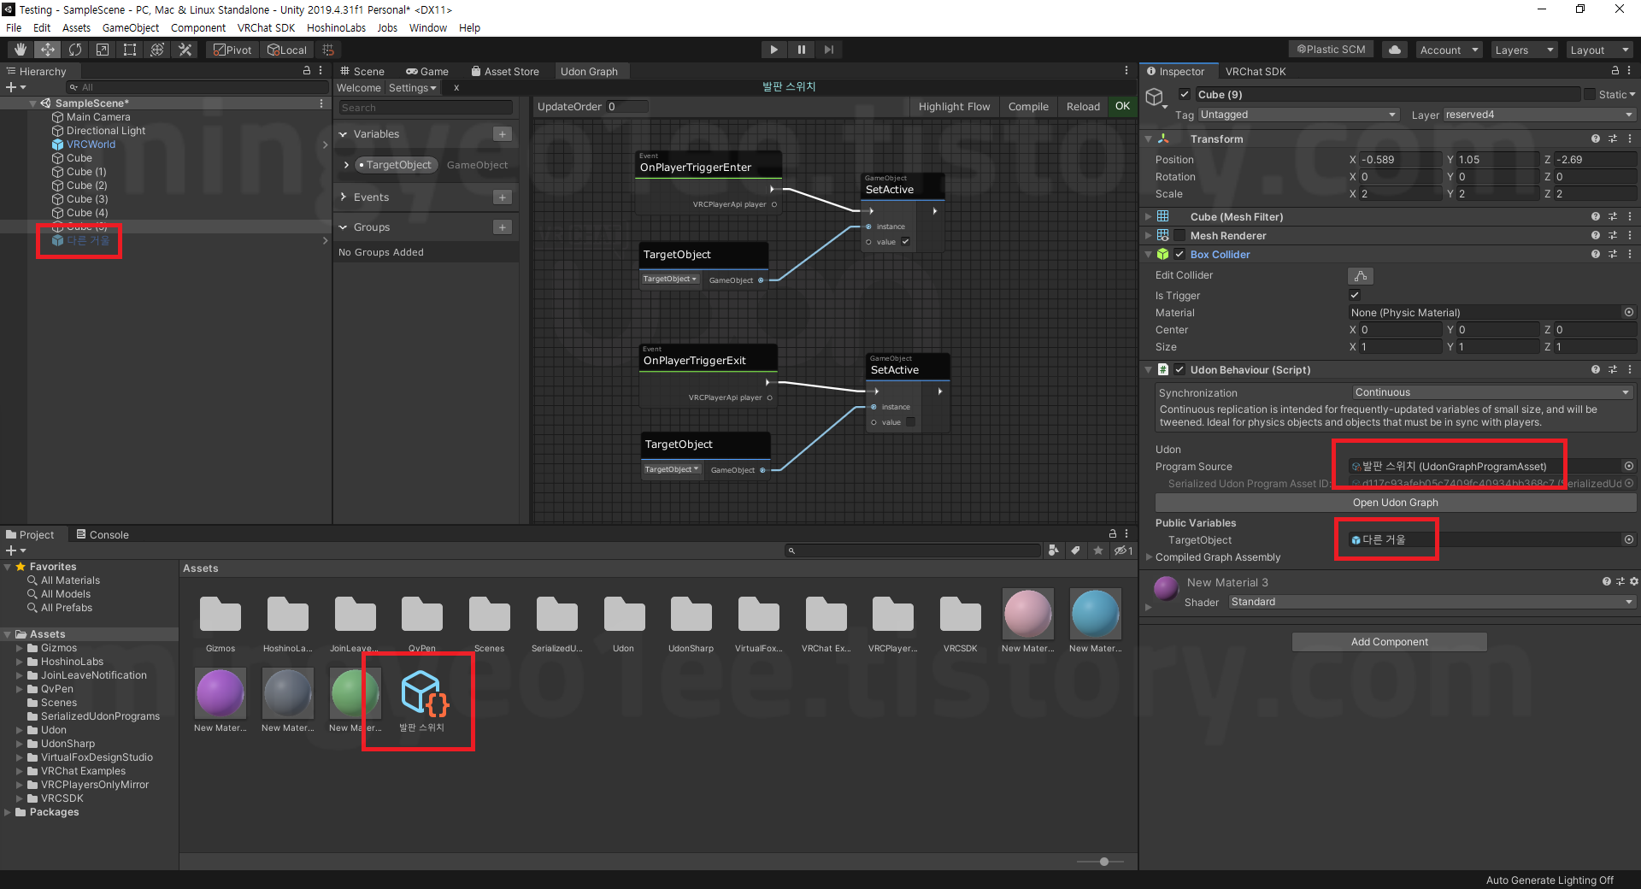The height and width of the screenshot is (889, 1641).
Task: Adjust the asset icon size slider
Action: [x=1104, y=862]
